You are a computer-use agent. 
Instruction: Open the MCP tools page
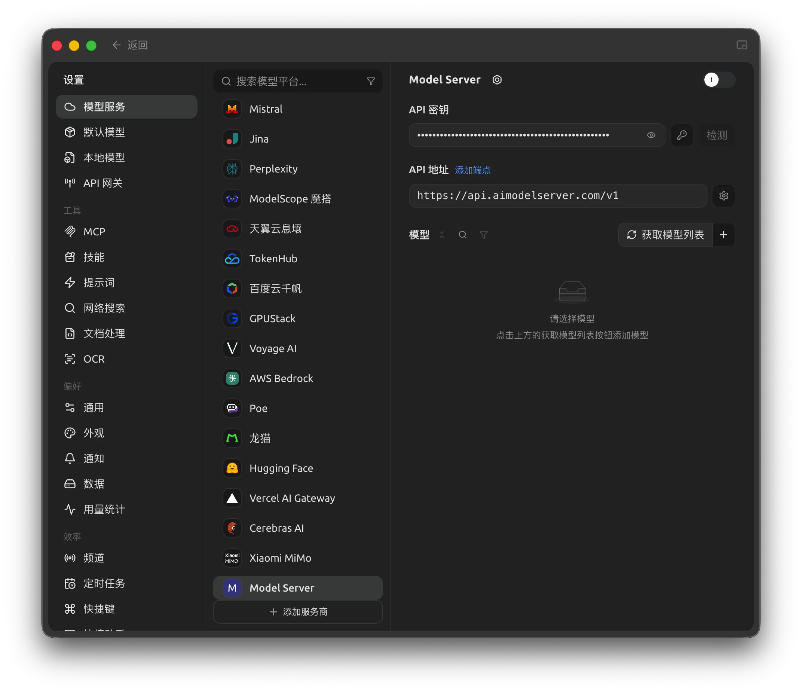126,232
